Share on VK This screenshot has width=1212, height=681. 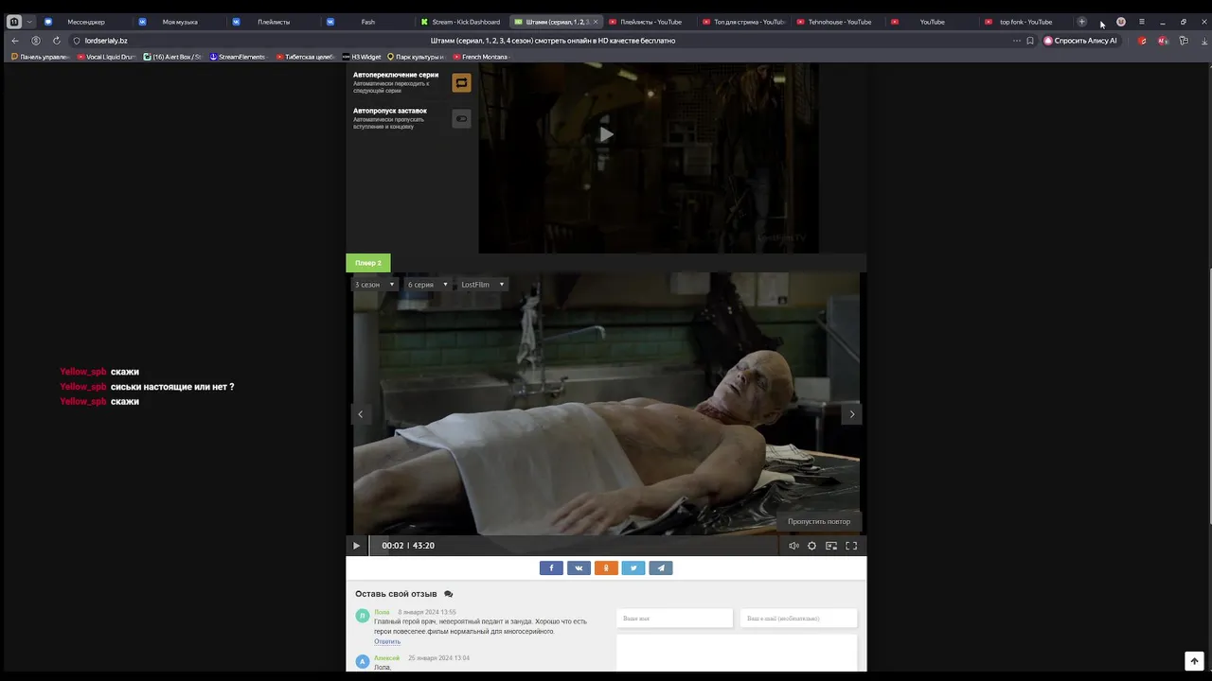(579, 567)
